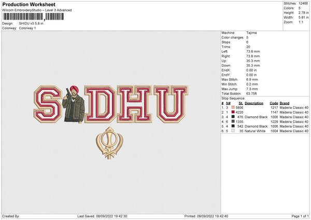Click the Right label in the info panel

tap(225, 56)
